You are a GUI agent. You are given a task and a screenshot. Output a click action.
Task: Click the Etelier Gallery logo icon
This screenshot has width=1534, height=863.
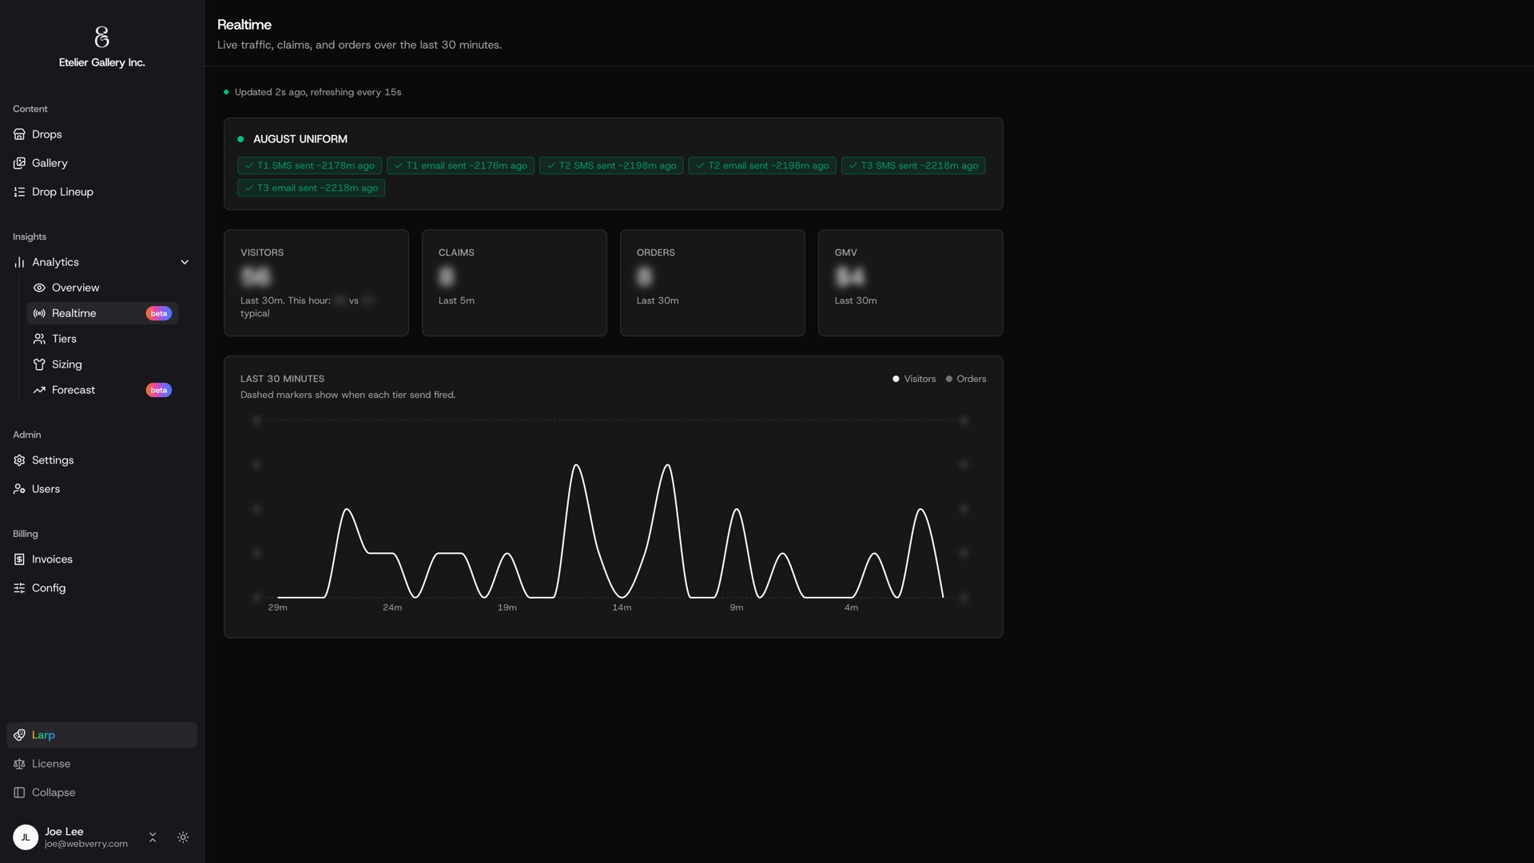tap(101, 37)
